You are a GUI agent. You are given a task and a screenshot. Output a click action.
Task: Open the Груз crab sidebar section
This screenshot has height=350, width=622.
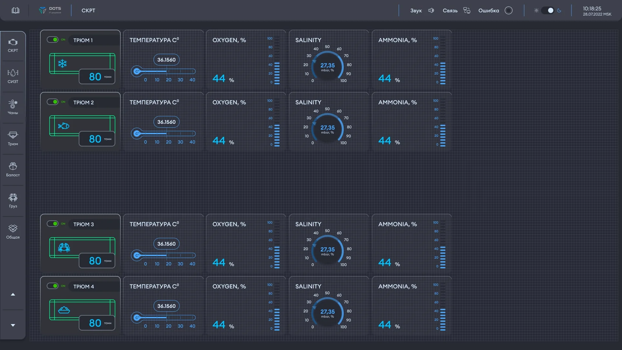click(13, 201)
